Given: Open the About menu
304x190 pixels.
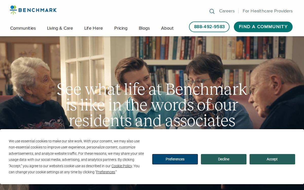Looking at the screenshot, I should point(167,28).
